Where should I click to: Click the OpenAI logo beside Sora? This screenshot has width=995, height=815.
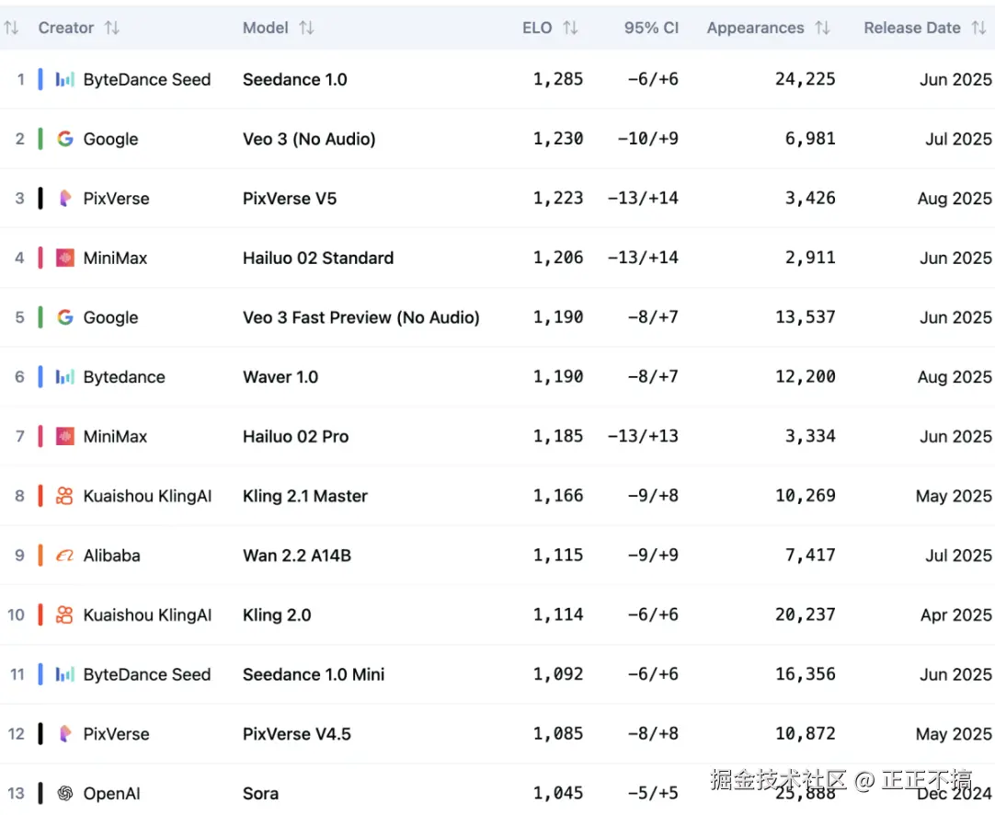64,793
